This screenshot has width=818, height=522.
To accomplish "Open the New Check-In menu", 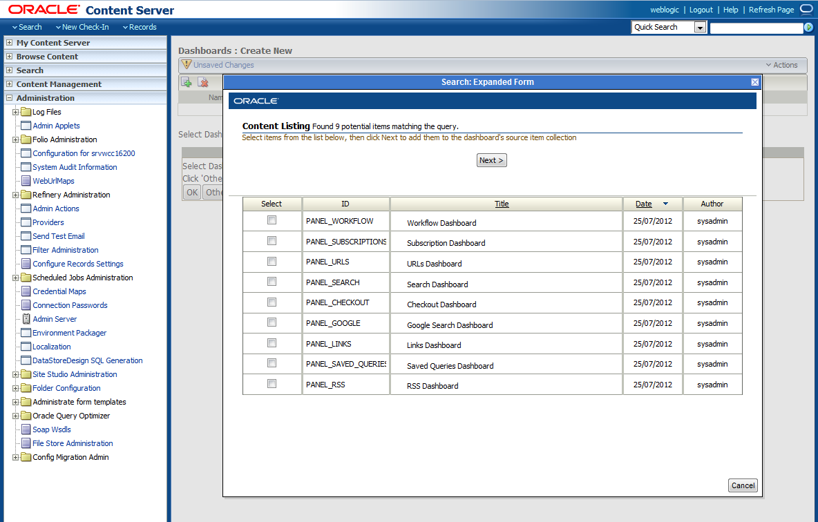I will pyautogui.click(x=82, y=27).
